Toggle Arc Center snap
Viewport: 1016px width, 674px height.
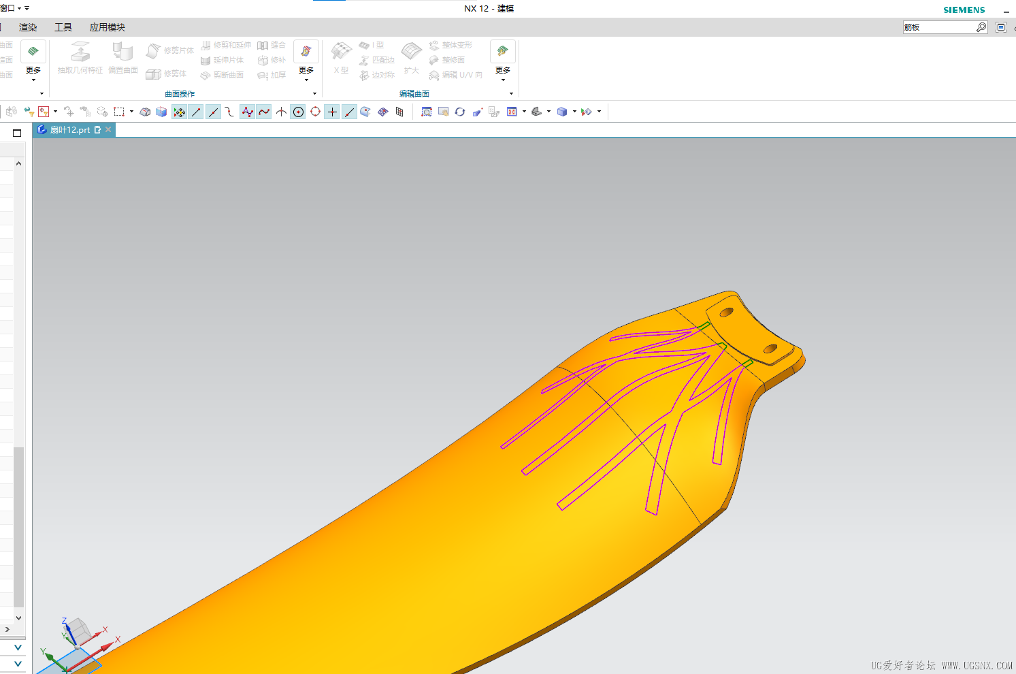tap(298, 112)
